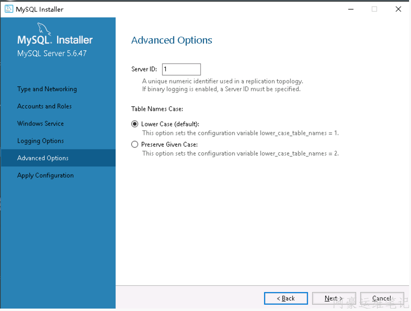This screenshot has width=411, height=311.
Task: Select the highlighted Advanced Options step
Action: click(43, 158)
